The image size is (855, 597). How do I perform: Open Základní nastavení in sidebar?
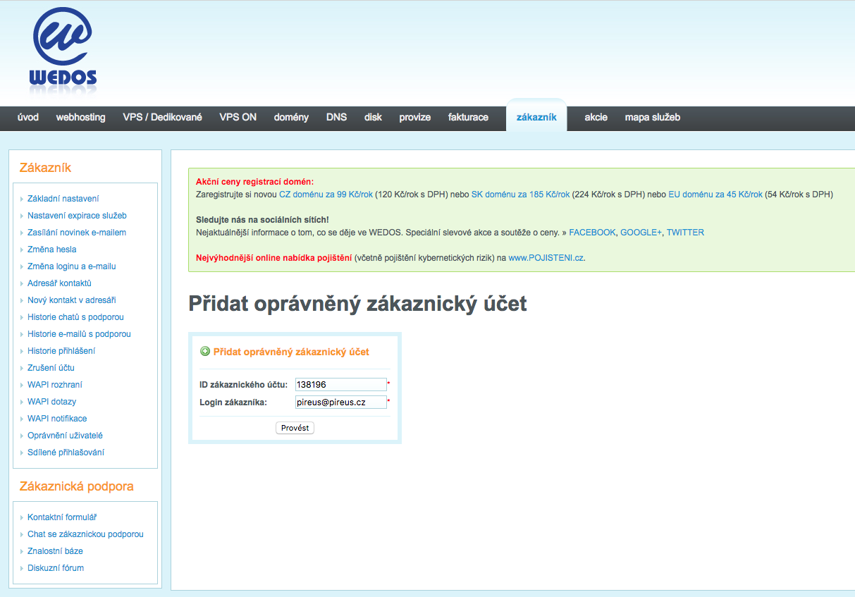point(63,199)
